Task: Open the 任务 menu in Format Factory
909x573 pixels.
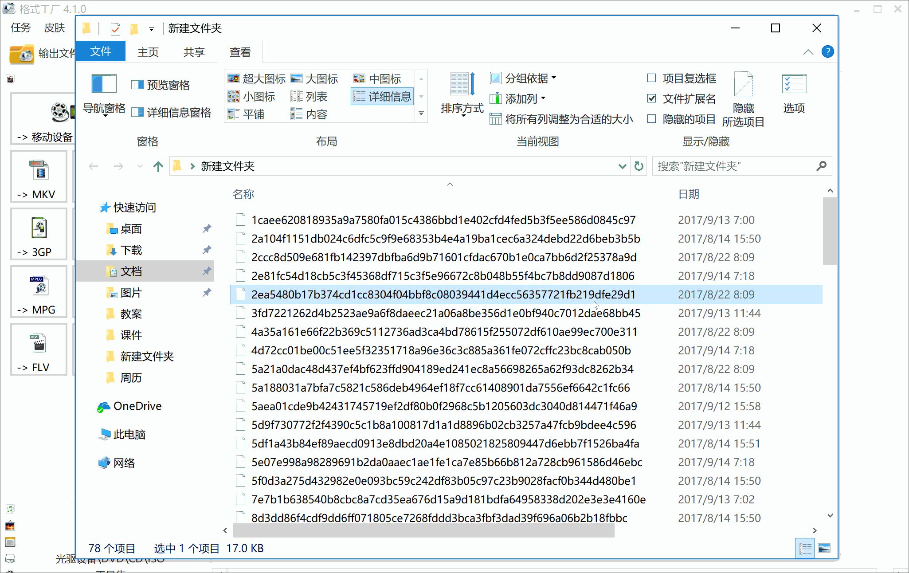Action: click(x=20, y=27)
